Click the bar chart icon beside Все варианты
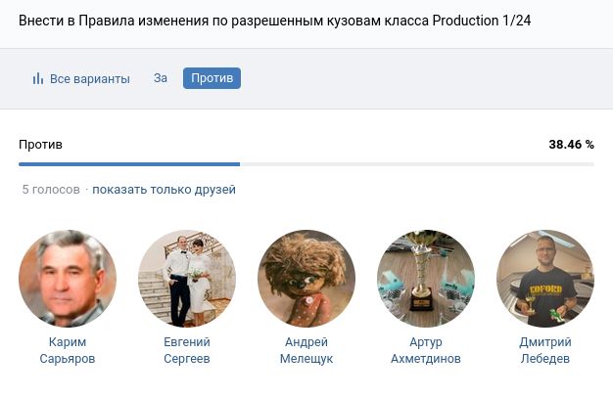 tap(38, 78)
